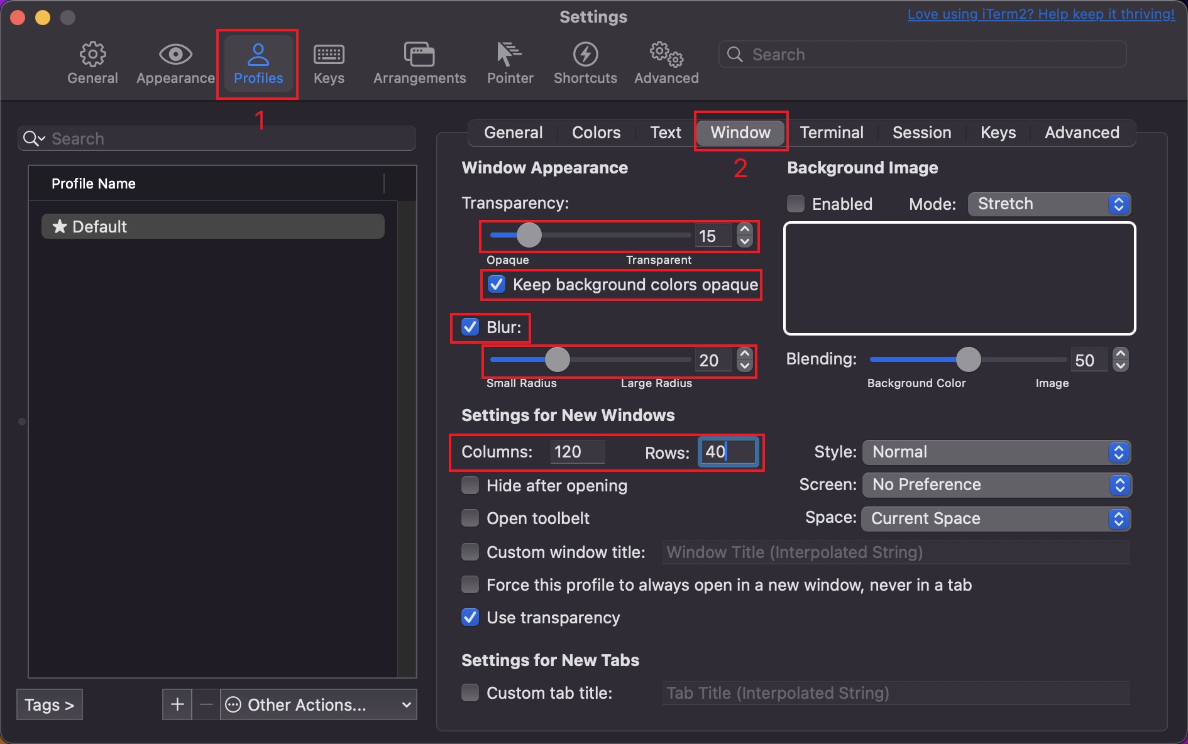Screen dimensions: 1188x744
Task: Open Other Actions dropdown menu
Action: [319, 704]
